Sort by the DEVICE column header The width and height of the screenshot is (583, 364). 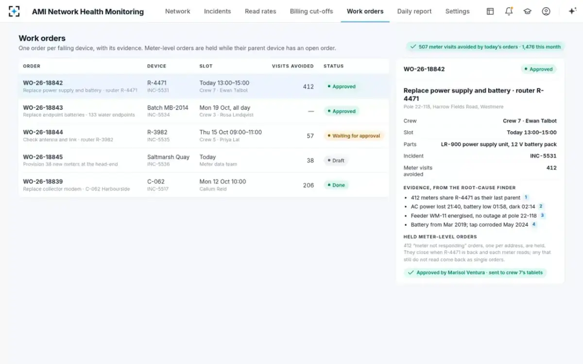pos(156,66)
